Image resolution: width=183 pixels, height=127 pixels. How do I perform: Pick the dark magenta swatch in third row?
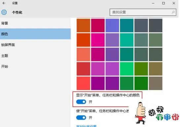coord(98,54)
